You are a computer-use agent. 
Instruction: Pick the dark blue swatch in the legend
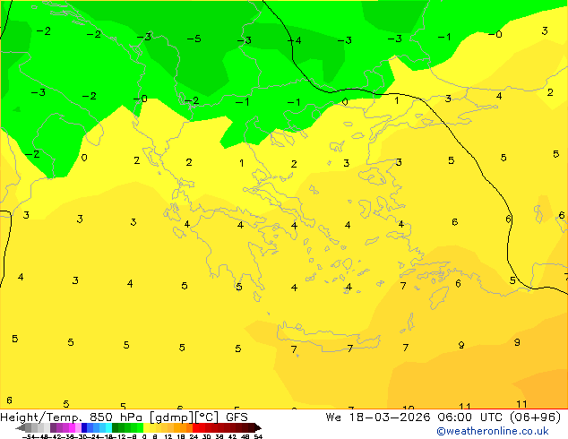coord(84,427)
